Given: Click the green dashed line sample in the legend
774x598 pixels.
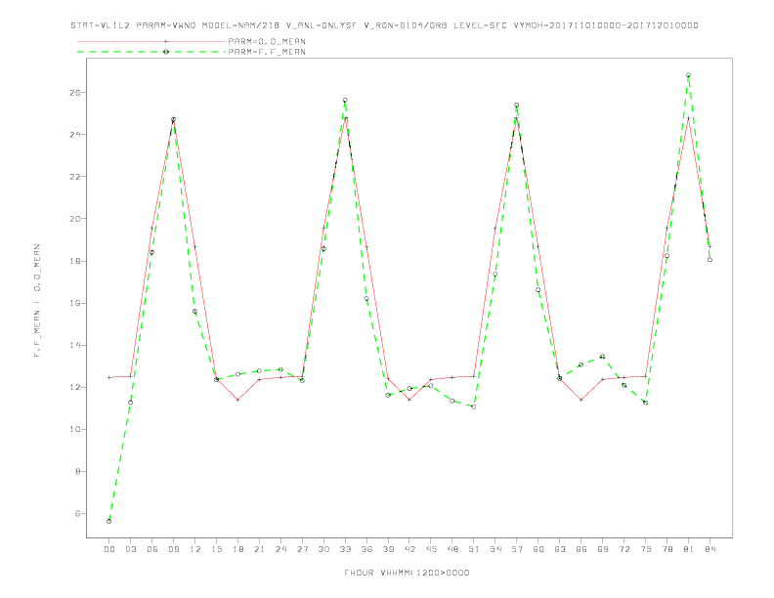Looking at the screenshot, I should [x=151, y=52].
